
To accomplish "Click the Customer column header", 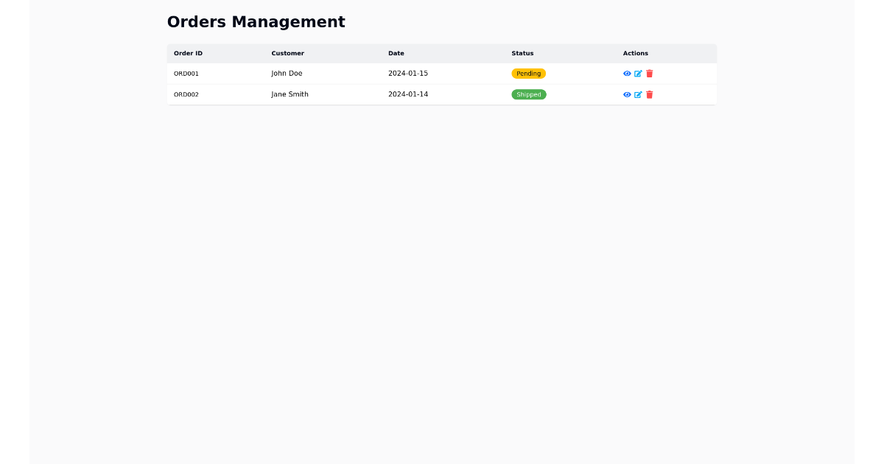I will pyautogui.click(x=287, y=53).
